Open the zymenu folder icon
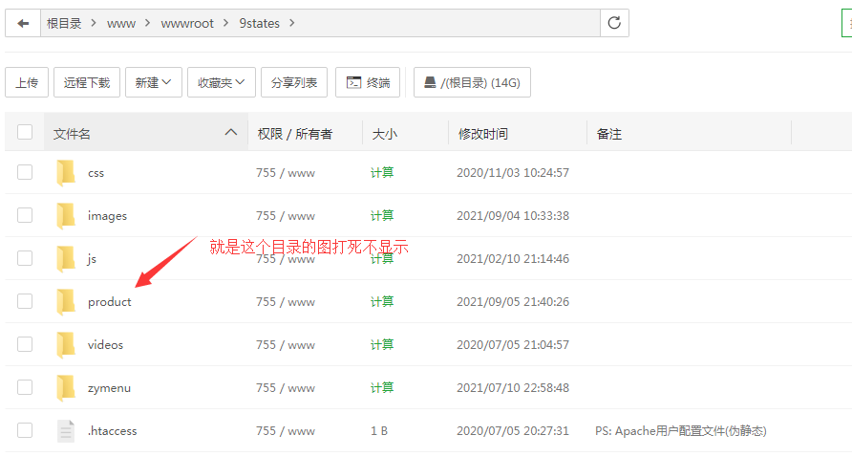Screen dimensions: 852x457 66,388
